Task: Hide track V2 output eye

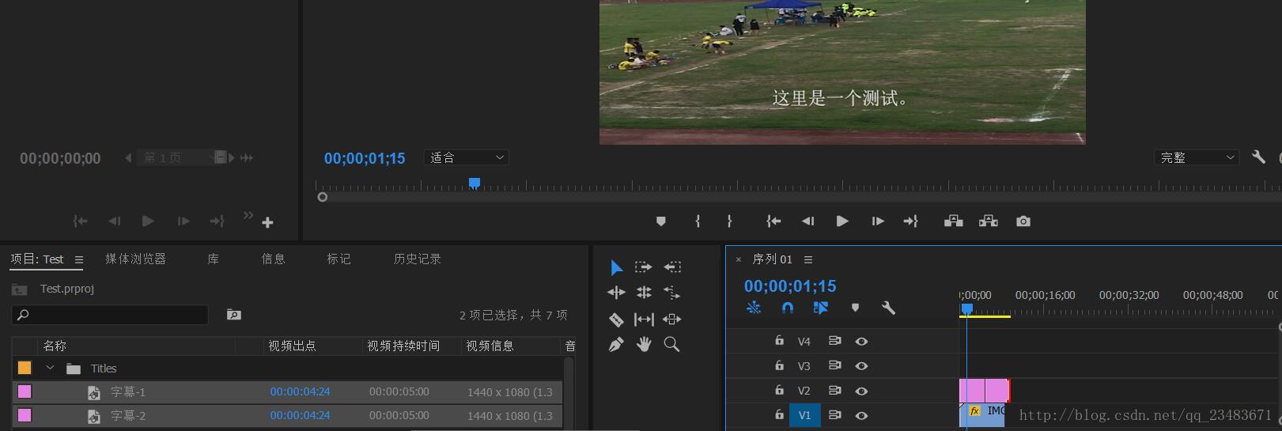Action: (x=861, y=391)
